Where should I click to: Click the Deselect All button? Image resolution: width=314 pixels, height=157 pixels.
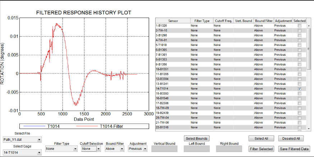tap(294, 139)
